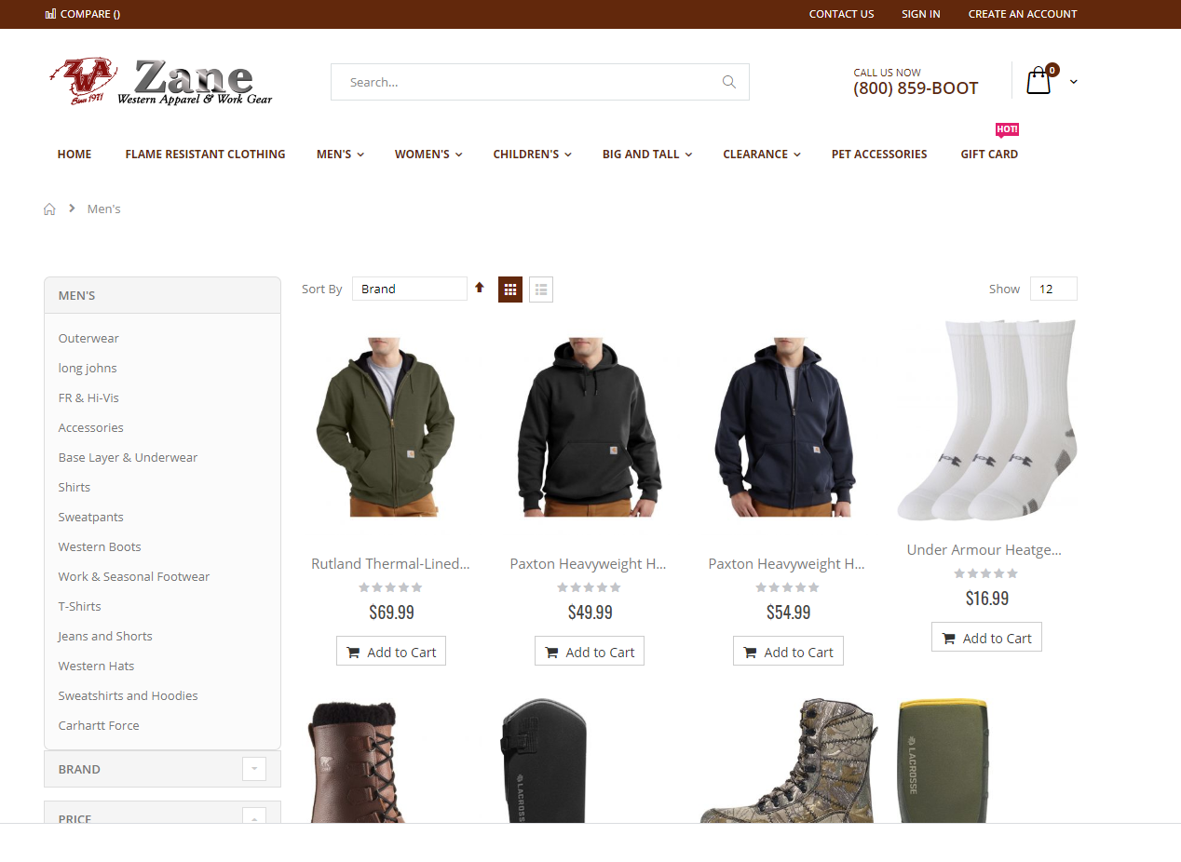Select Work & Seasonal Footwear category
This screenshot has width=1181, height=862.
click(x=134, y=577)
